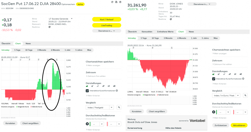
Task: Toggle Interaktive Kursinformationen checkbox in Dow Jones panel
Action: tap(214, 79)
